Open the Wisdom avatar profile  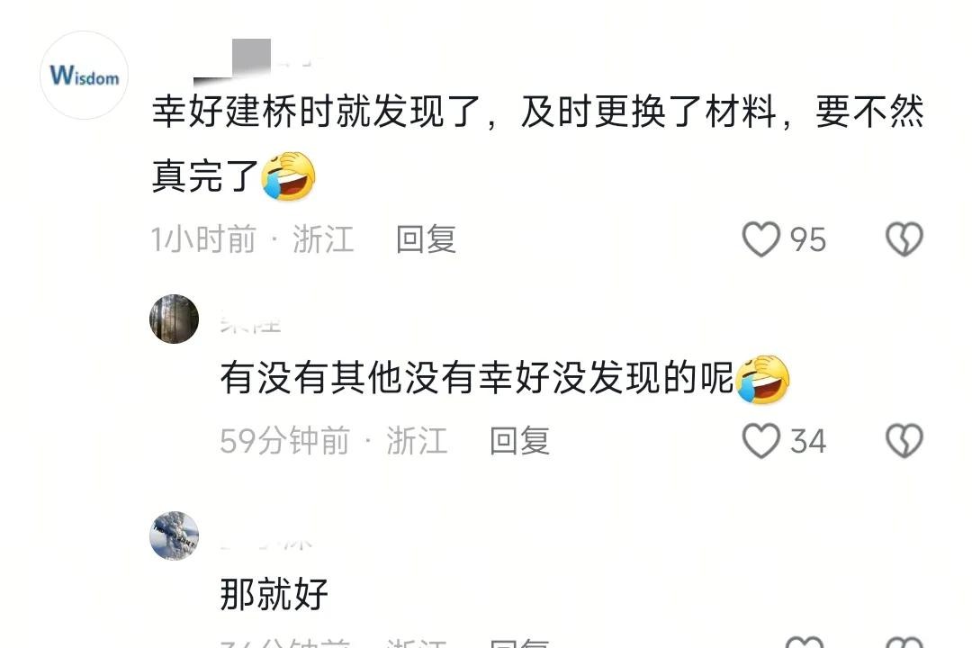point(84,75)
